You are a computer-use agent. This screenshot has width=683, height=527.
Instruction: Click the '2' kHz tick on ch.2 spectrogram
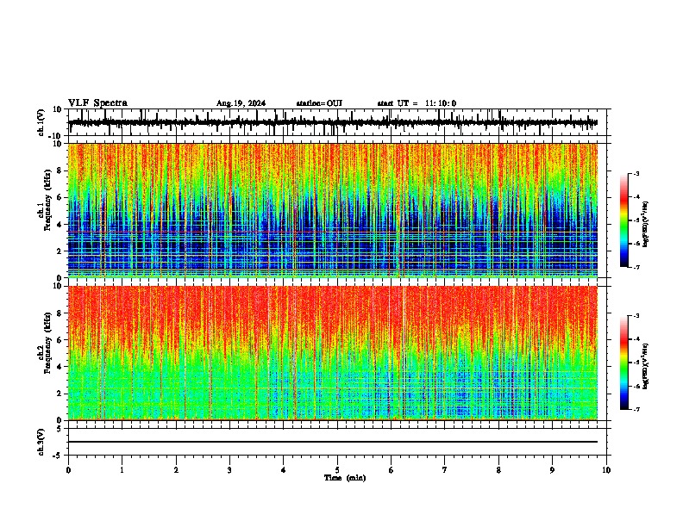point(60,394)
